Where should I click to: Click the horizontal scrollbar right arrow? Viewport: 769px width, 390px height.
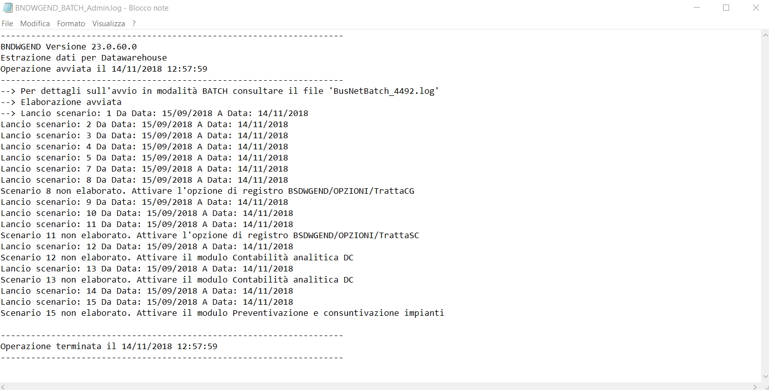click(755, 386)
